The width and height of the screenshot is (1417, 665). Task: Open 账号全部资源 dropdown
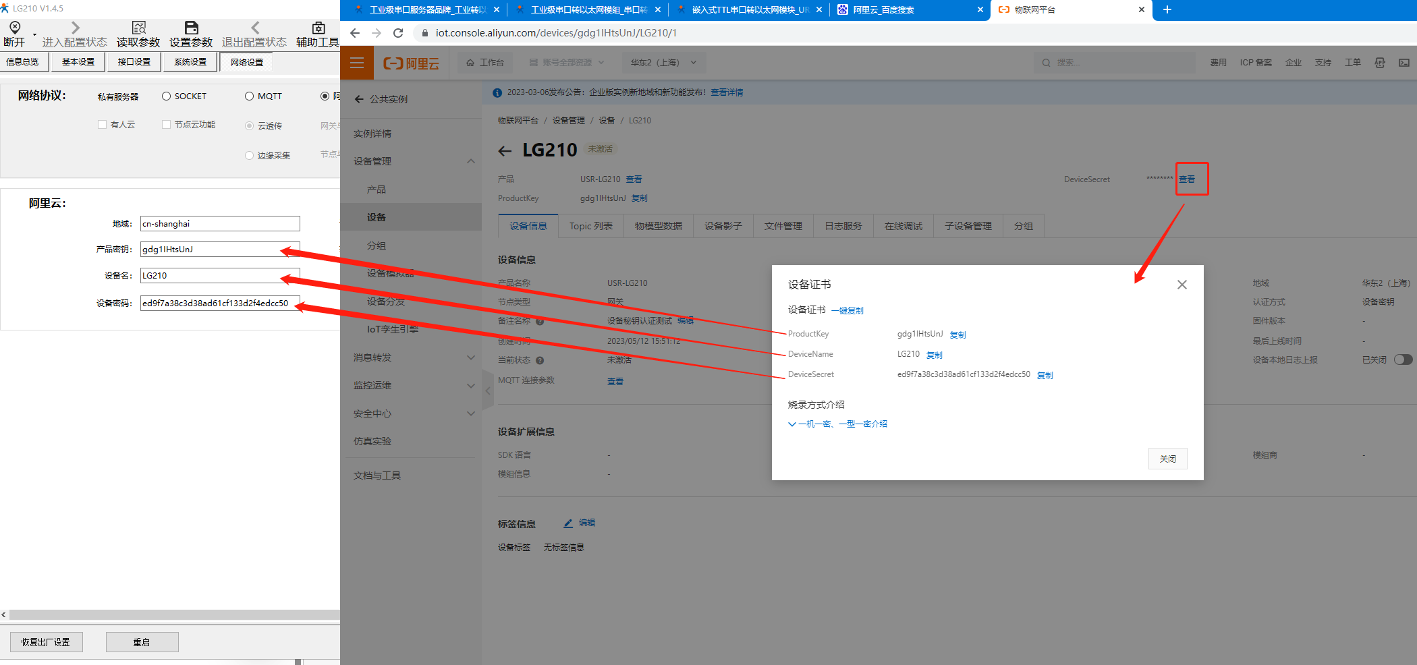(x=567, y=63)
